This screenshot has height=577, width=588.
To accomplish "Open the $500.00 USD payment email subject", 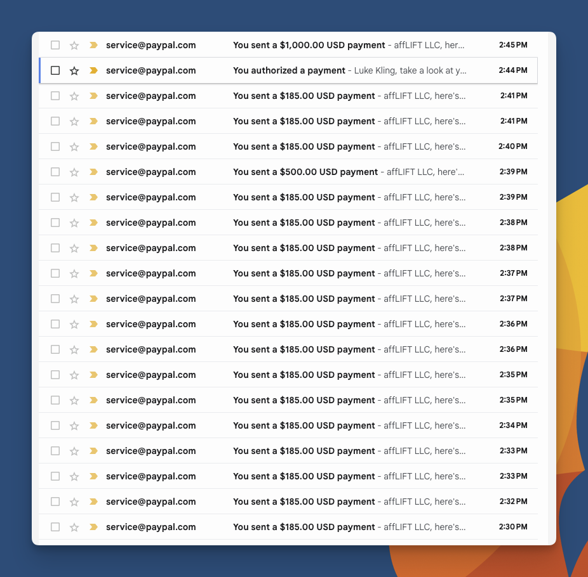I will click(x=305, y=172).
